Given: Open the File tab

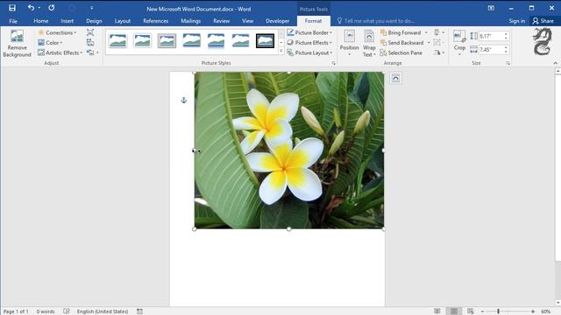Looking at the screenshot, I should (x=13, y=21).
